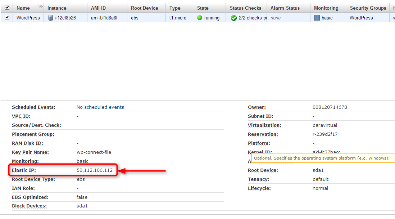Toggle the select-all checkbox in table header

[7, 7]
